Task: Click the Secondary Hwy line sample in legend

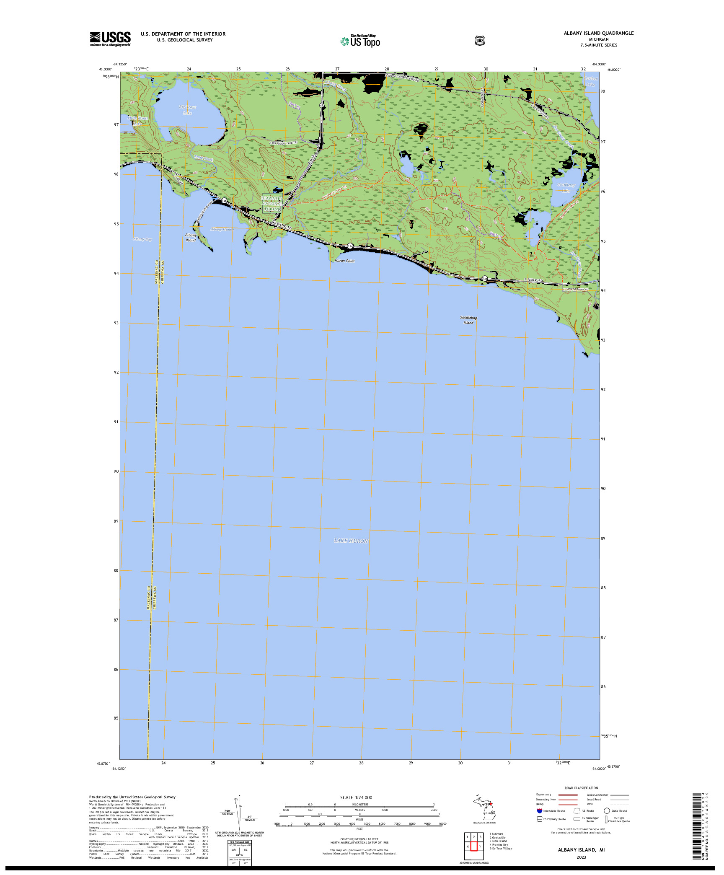Action: click(568, 800)
